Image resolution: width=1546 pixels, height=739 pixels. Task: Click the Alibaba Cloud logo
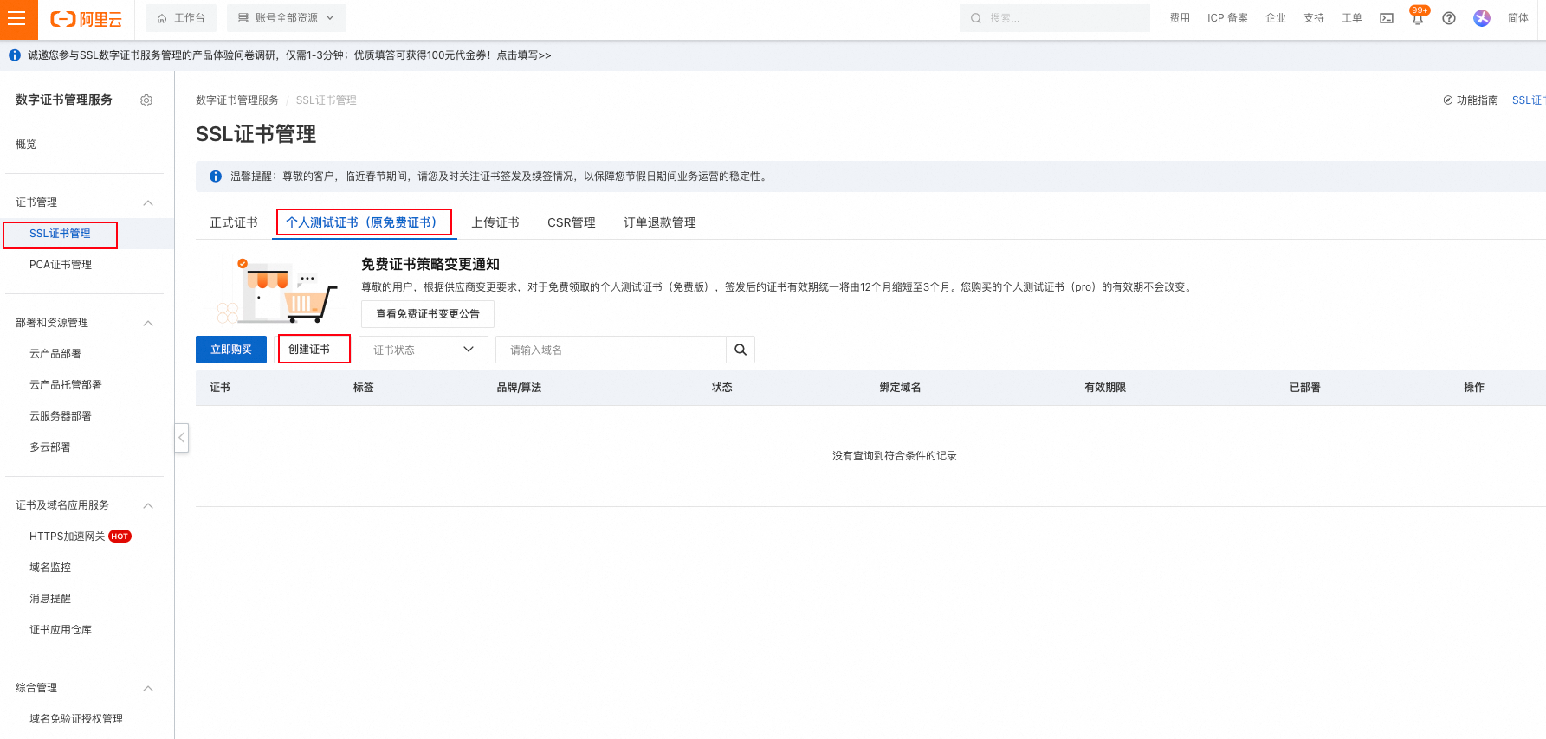[x=86, y=19]
